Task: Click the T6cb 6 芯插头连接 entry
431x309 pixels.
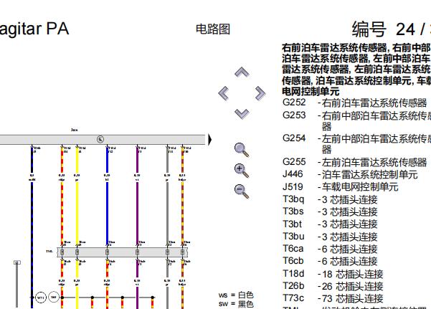Action: pos(330,261)
